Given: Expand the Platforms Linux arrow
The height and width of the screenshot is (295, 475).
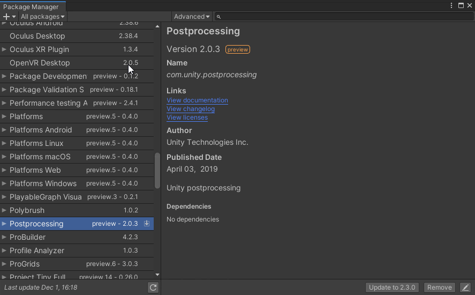Looking at the screenshot, I should point(4,143).
